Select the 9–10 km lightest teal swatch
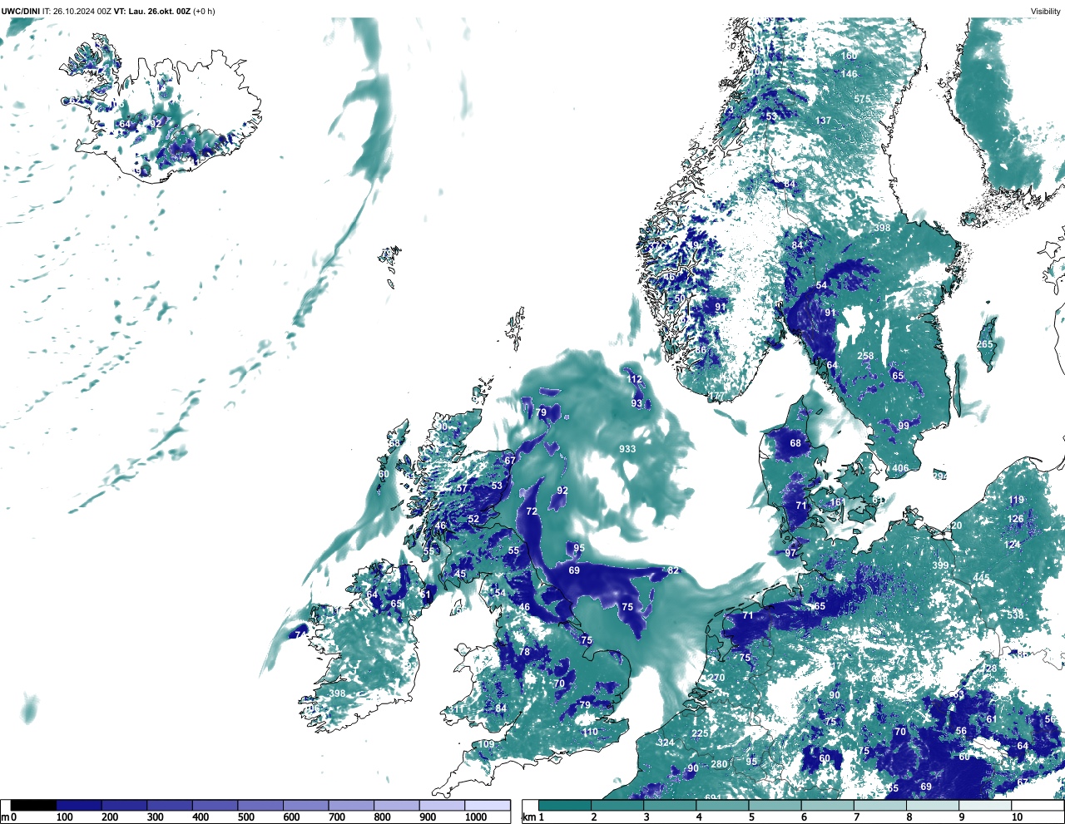Viewport: 1065px width, 824px height. click(984, 805)
